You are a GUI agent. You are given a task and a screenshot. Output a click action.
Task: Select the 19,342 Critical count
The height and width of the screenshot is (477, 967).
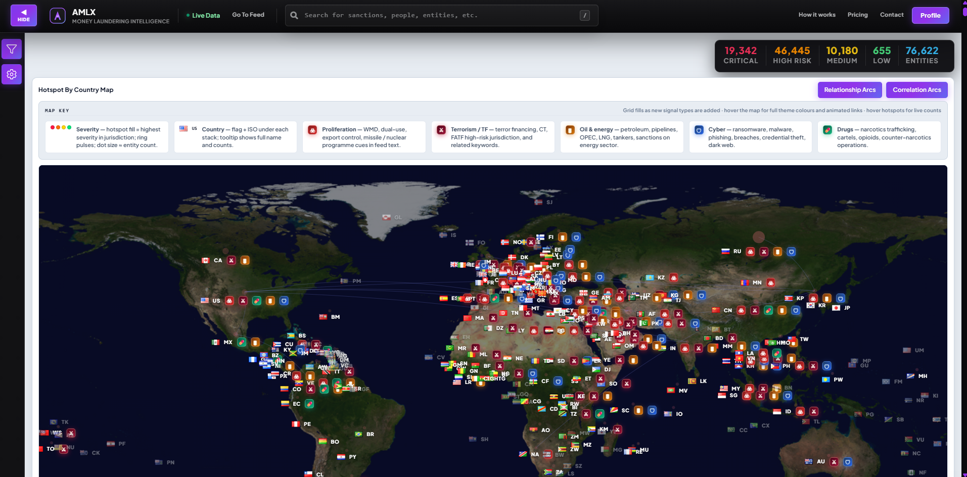(741, 56)
